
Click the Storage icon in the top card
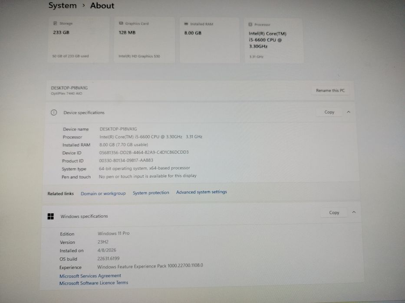pyautogui.click(x=55, y=23)
